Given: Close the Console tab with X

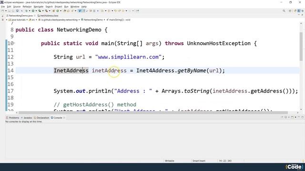Looking at the screenshot, I should tap(64, 118).
